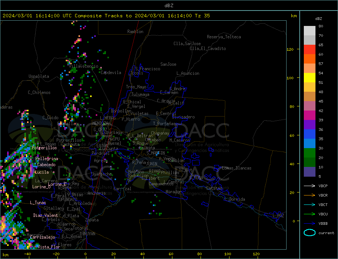Viewport: 338px width, 259px height.
Task: Click the L_PAZ label on the right side of the map
Action: tap(278, 216)
